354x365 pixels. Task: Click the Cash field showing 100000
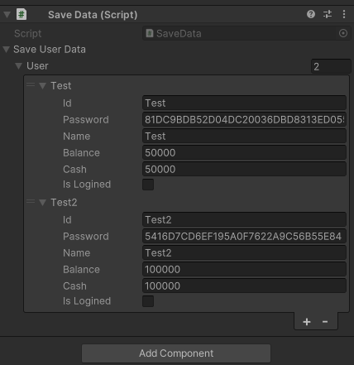244,286
